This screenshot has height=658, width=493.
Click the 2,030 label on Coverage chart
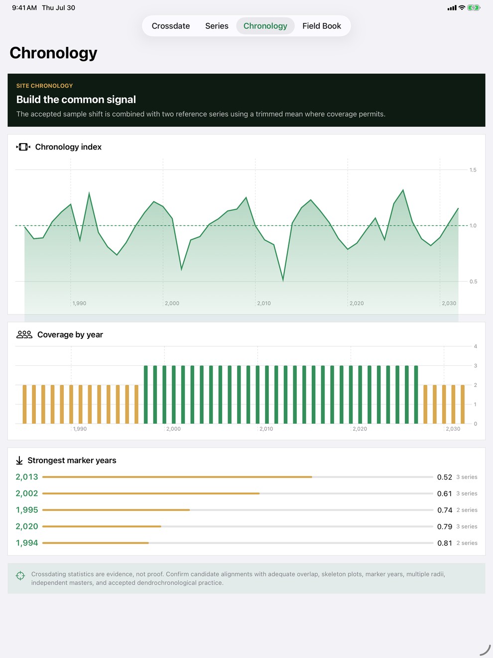[x=453, y=429]
